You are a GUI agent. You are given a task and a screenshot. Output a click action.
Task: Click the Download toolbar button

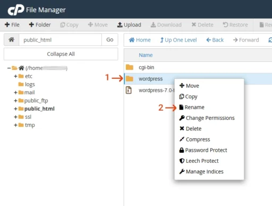click(x=166, y=24)
